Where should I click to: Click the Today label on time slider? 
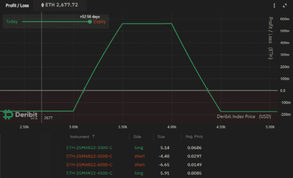point(12,22)
